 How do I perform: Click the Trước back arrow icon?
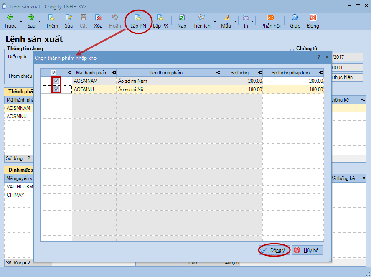pos(10,18)
